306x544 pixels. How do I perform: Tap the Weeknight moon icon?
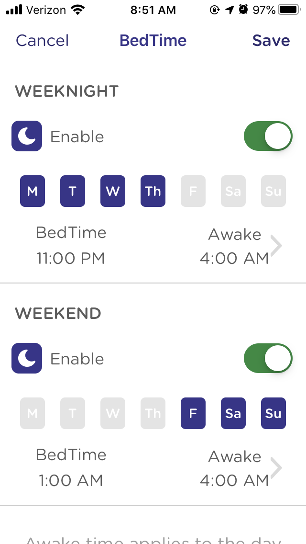[27, 136]
